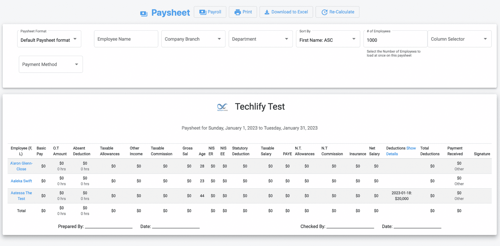Viewport: 500px width, 246px height.
Task: Change sorting via the Sort By dropdown
Action: pos(328,39)
